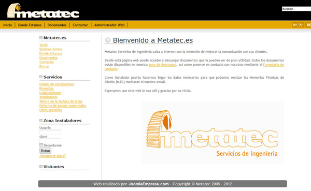Open Legalizaciones service link
This screenshot has width=311, height=191.
[x=50, y=93]
